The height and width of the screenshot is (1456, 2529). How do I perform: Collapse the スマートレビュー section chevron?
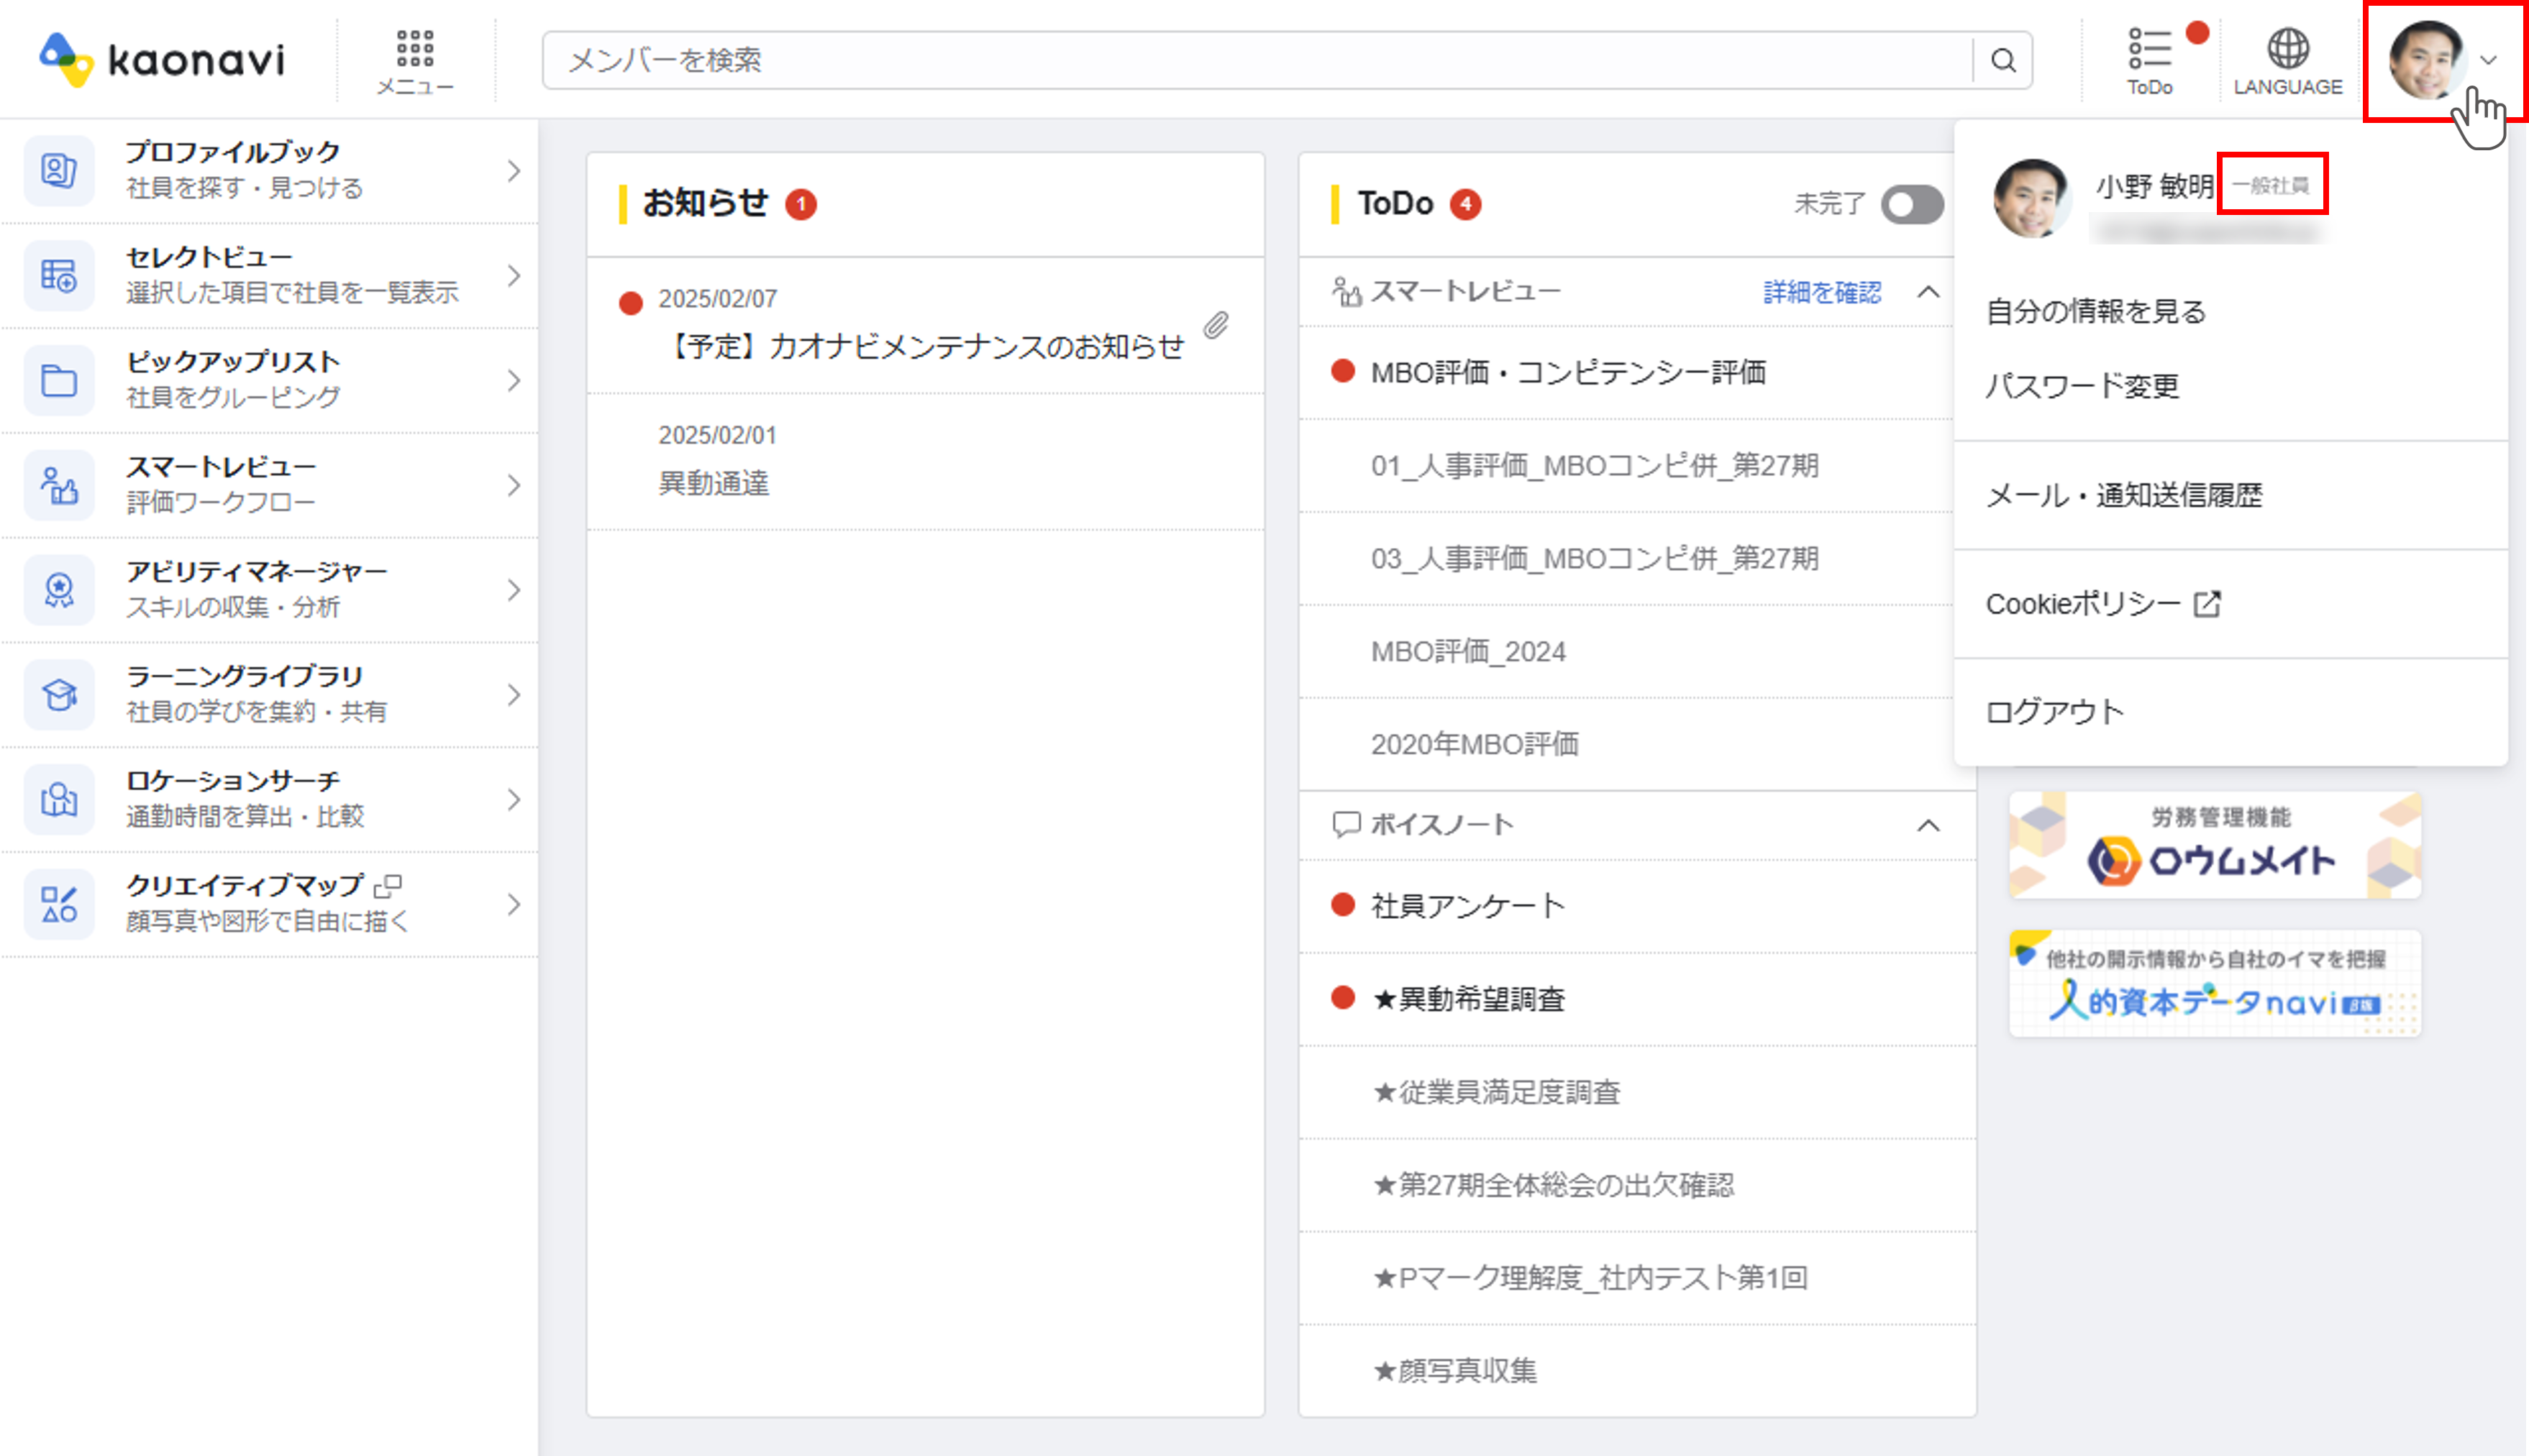1928,292
